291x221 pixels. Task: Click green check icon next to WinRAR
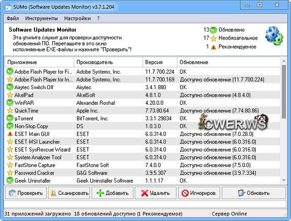coord(10,103)
